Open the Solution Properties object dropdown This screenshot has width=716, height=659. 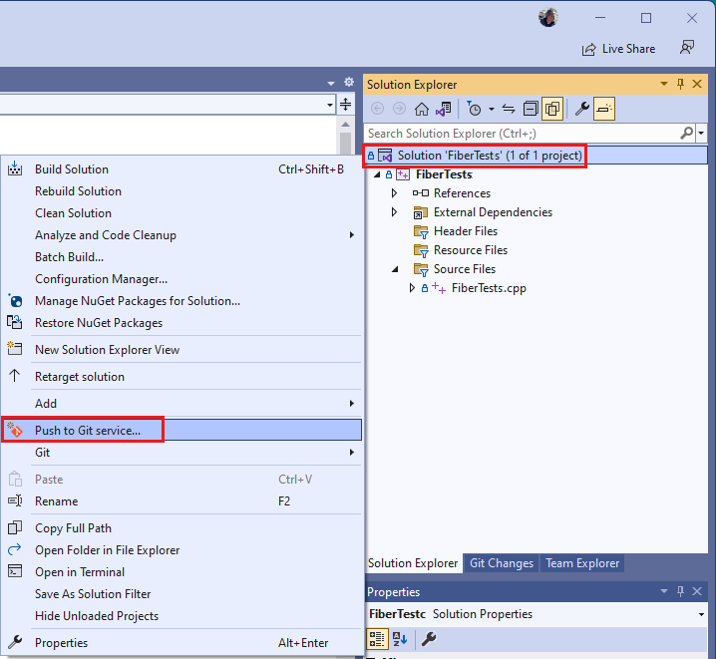tap(701, 614)
